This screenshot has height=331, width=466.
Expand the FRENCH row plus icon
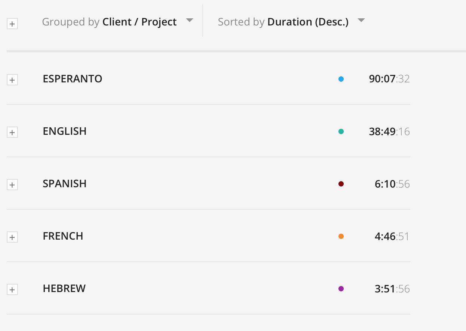[12, 237]
